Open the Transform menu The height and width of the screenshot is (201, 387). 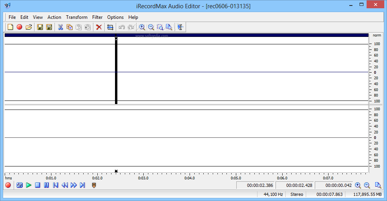(x=77, y=17)
